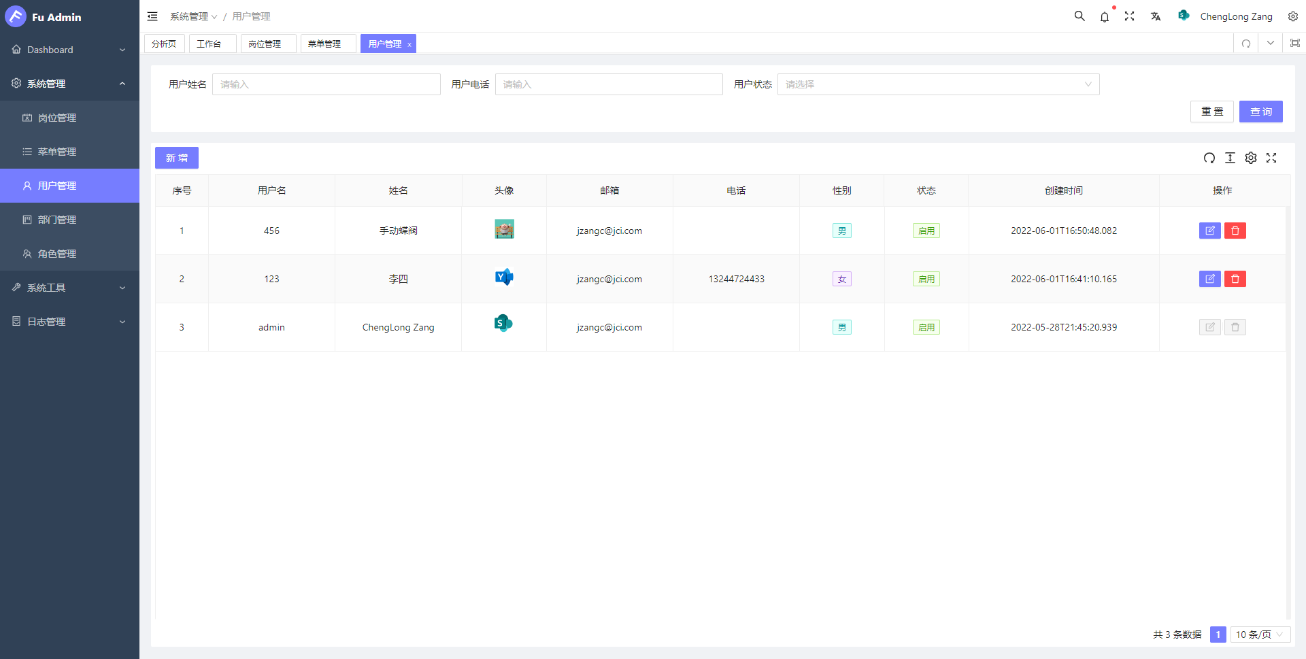Click the 重置 button
This screenshot has height=659, width=1306.
1212,112
